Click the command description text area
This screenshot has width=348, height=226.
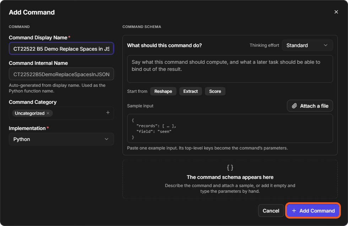coord(230,69)
